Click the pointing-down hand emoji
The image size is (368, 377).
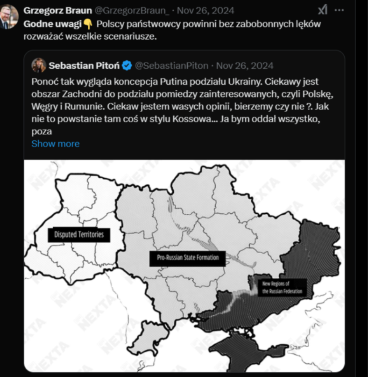89,24
